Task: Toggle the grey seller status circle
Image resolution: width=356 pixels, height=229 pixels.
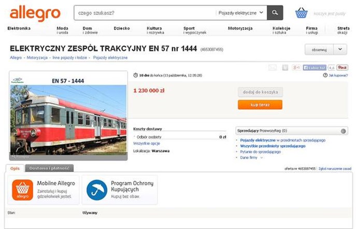Action: point(344,131)
